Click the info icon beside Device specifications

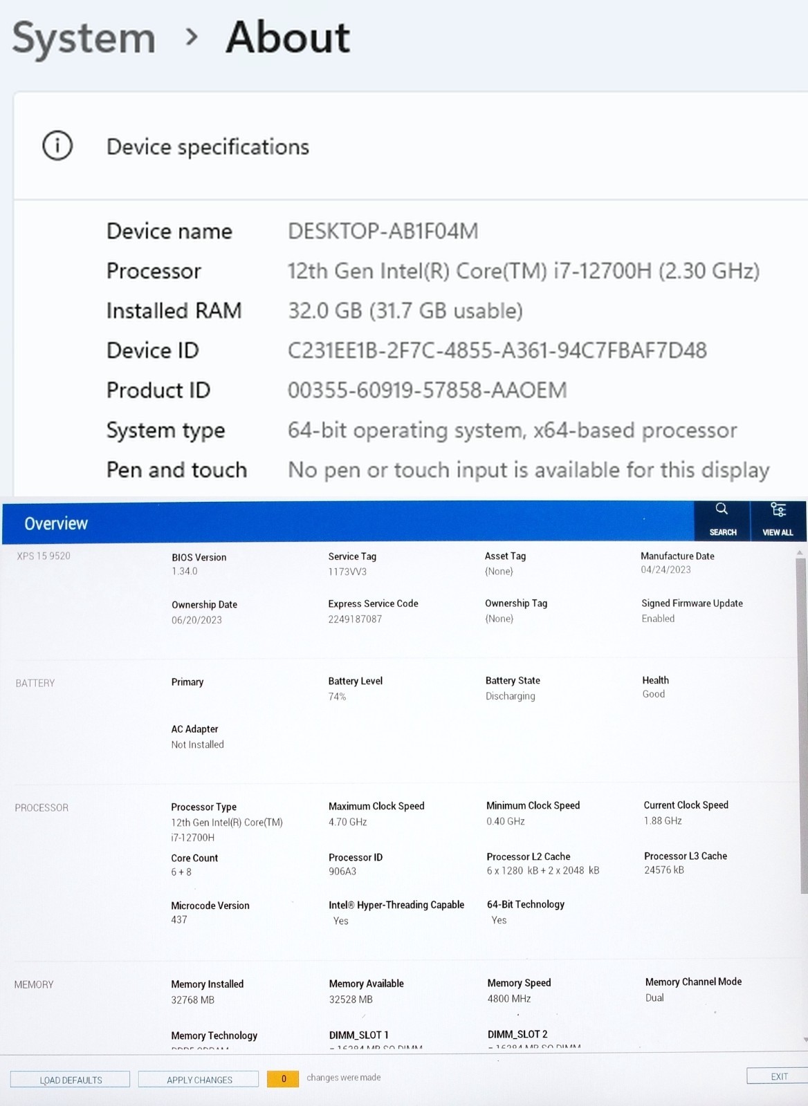coord(57,146)
